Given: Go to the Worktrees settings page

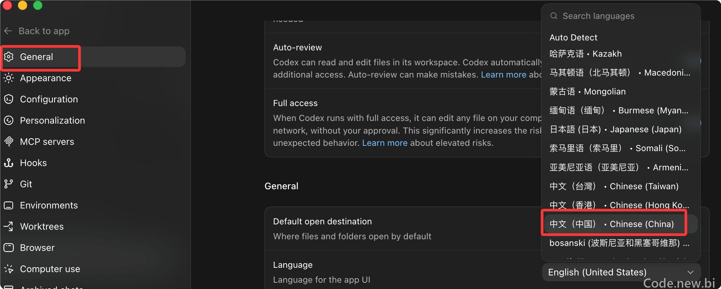Looking at the screenshot, I should click(93, 227).
